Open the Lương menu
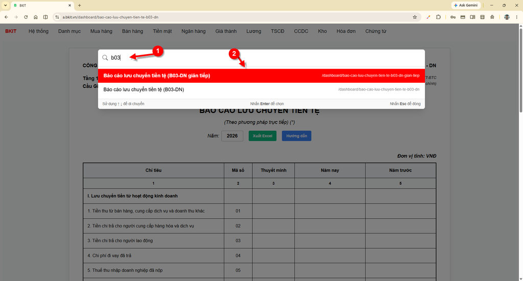This screenshot has width=523, height=281. tap(253, 31)
